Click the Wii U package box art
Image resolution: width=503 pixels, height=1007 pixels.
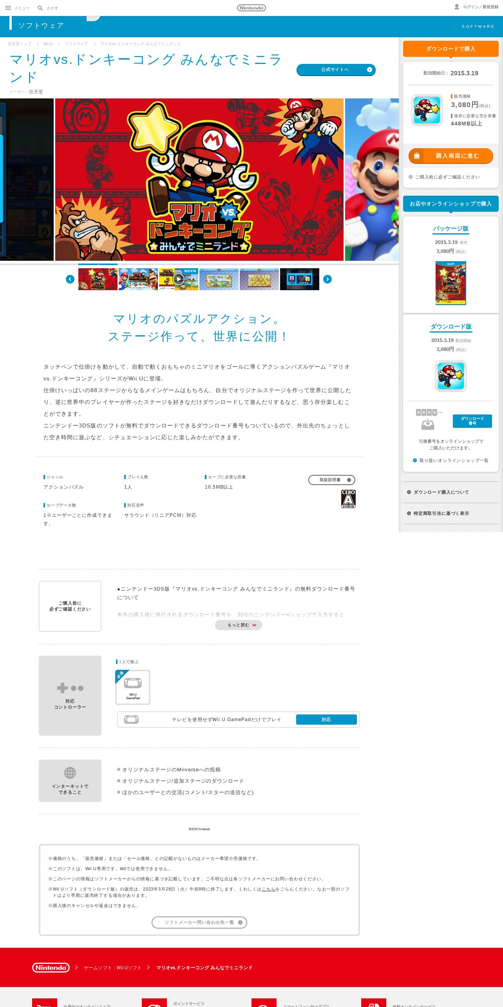pos(451,283)
